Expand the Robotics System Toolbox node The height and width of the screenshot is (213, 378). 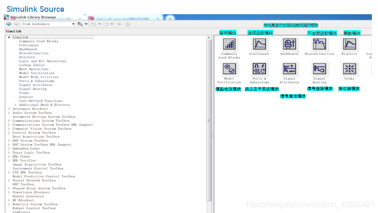[9, 204]
